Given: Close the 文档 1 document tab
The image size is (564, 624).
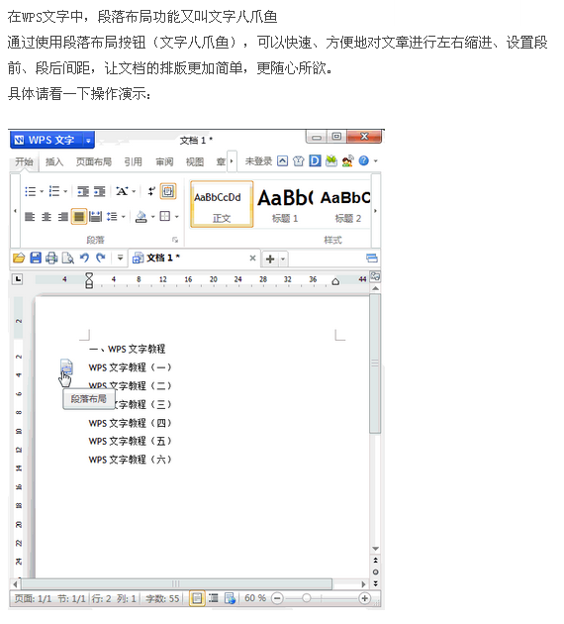Looking at the screenshot, I should click(252, 259).
